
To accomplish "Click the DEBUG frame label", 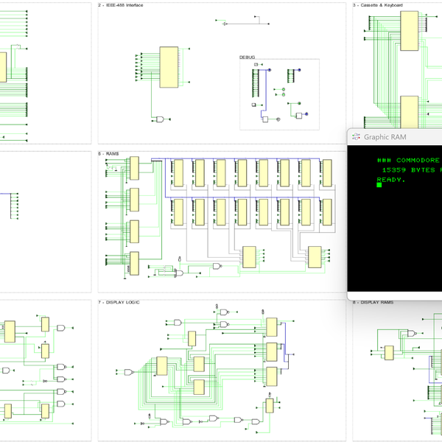I will (247, 57).
